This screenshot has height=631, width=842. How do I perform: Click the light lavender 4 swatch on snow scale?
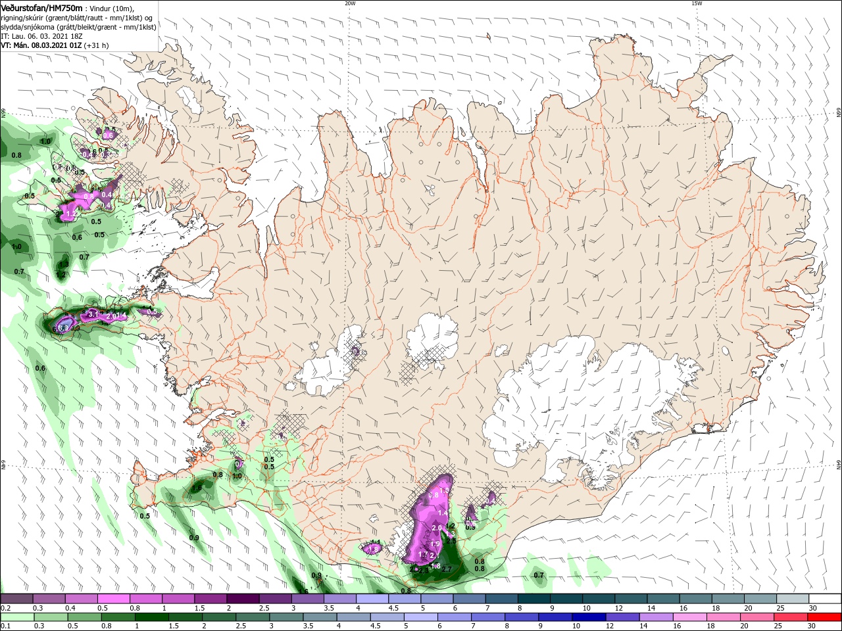(372, 599)
